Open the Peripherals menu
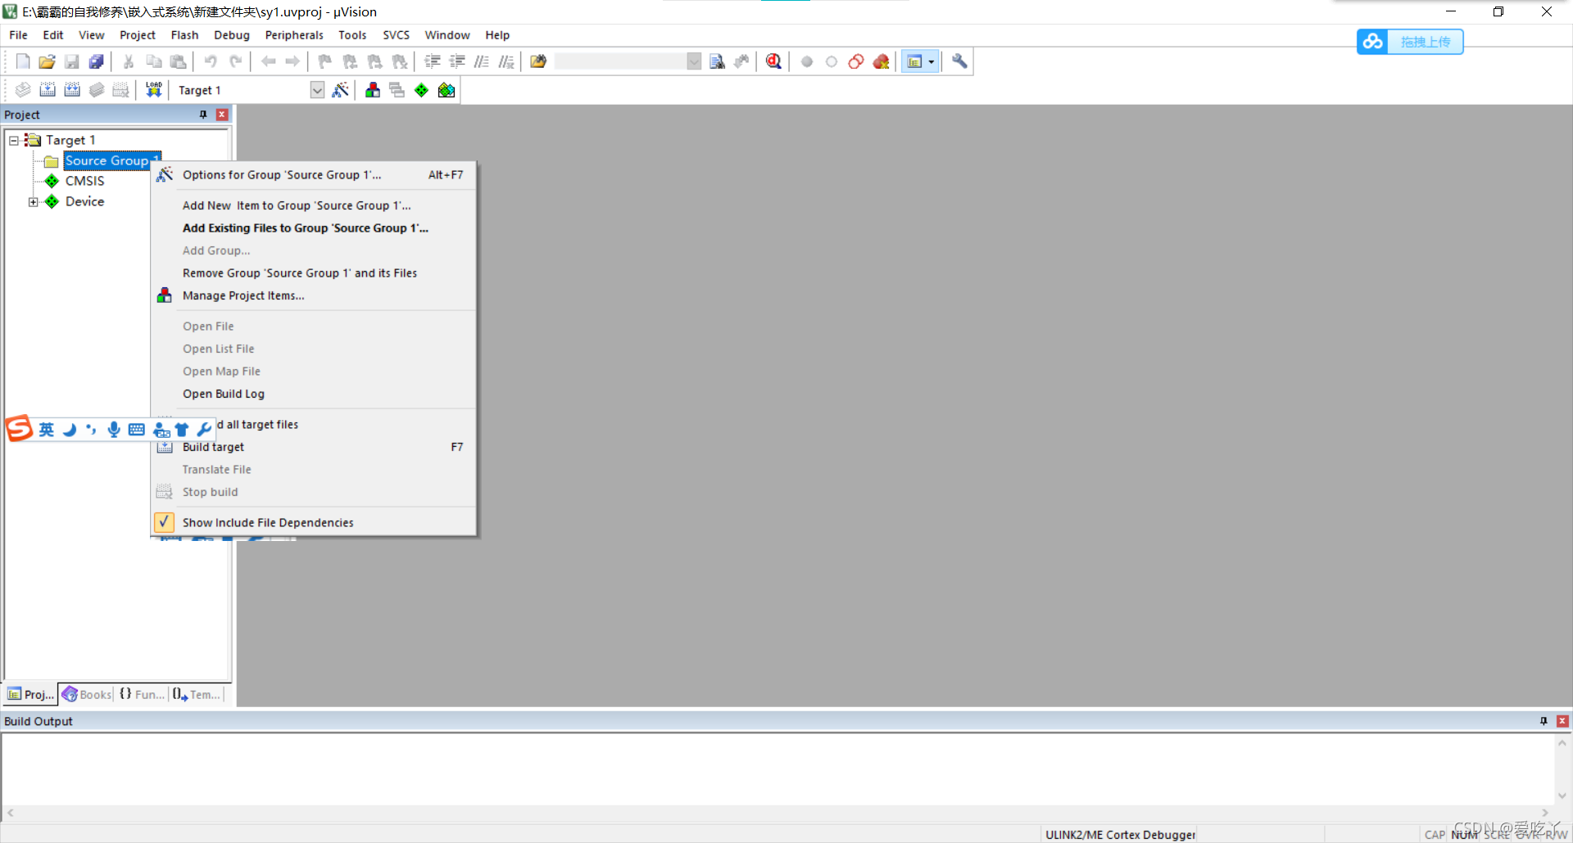The height and width of the screenshot is (843, 1573). 294,35
